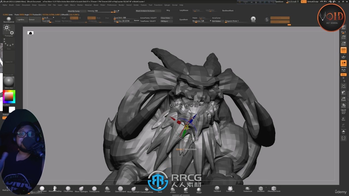Select the Inflat brush

click(x=186, y=190)
